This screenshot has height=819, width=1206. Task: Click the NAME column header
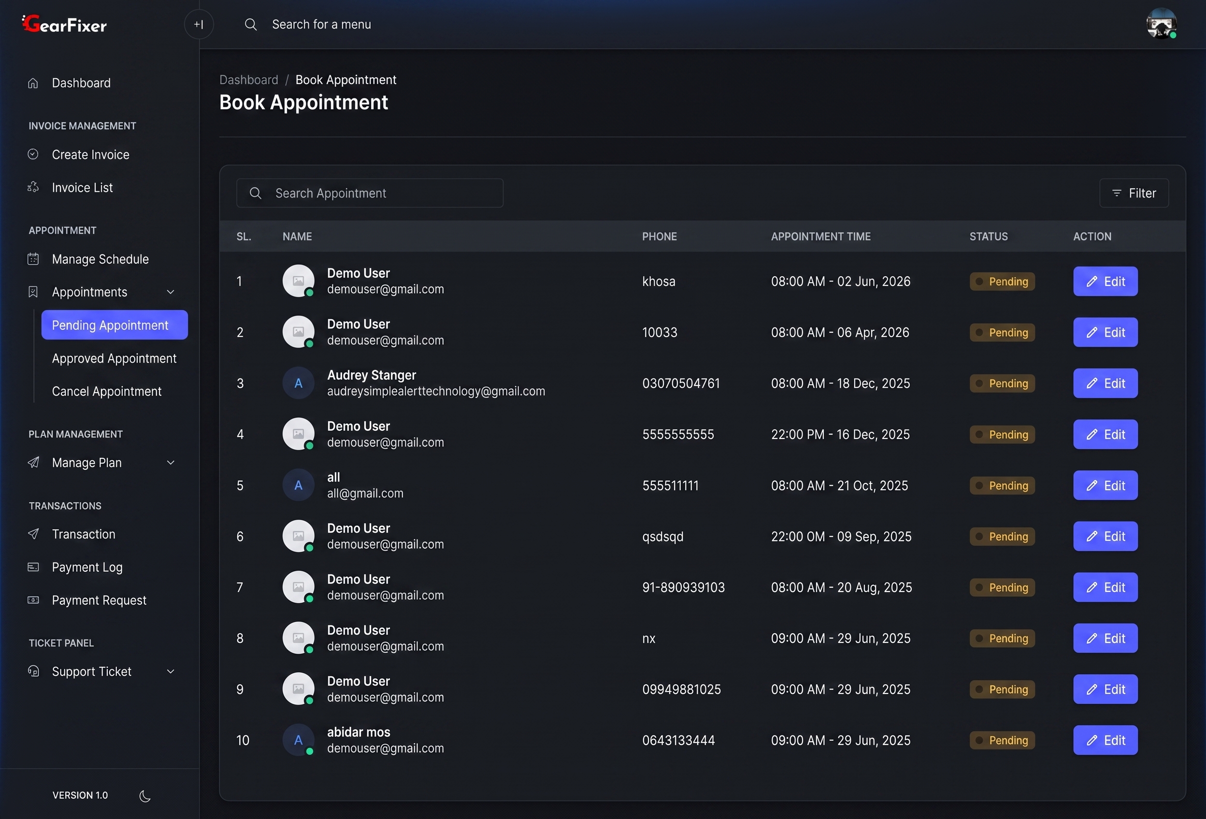(297, 237)
